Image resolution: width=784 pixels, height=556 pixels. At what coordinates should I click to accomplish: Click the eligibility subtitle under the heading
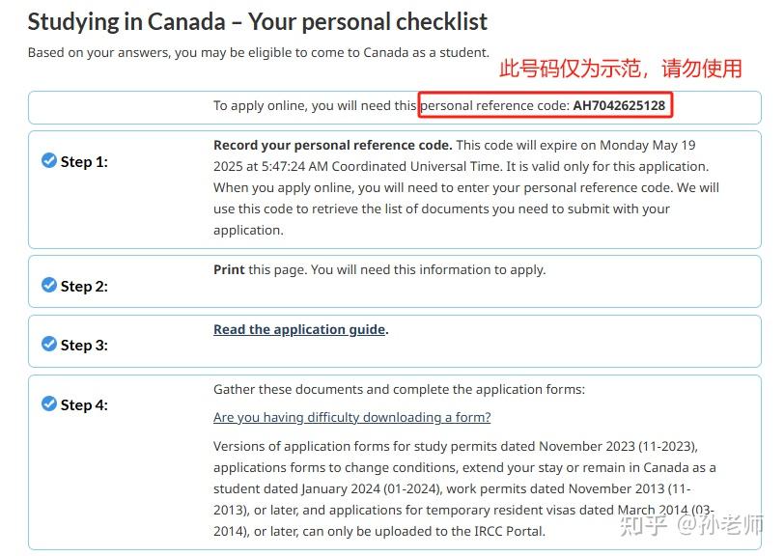point(258,52)
